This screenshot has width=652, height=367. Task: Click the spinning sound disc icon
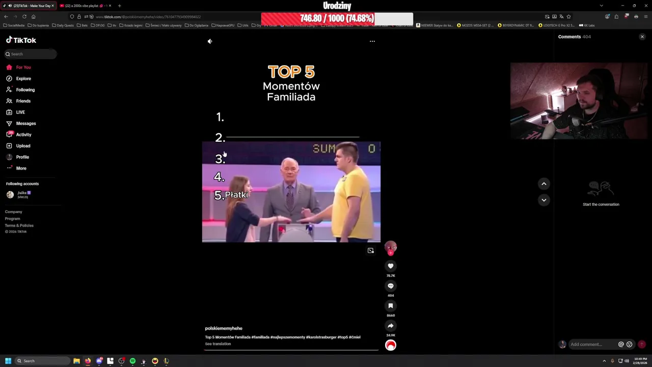click(391, 346)
